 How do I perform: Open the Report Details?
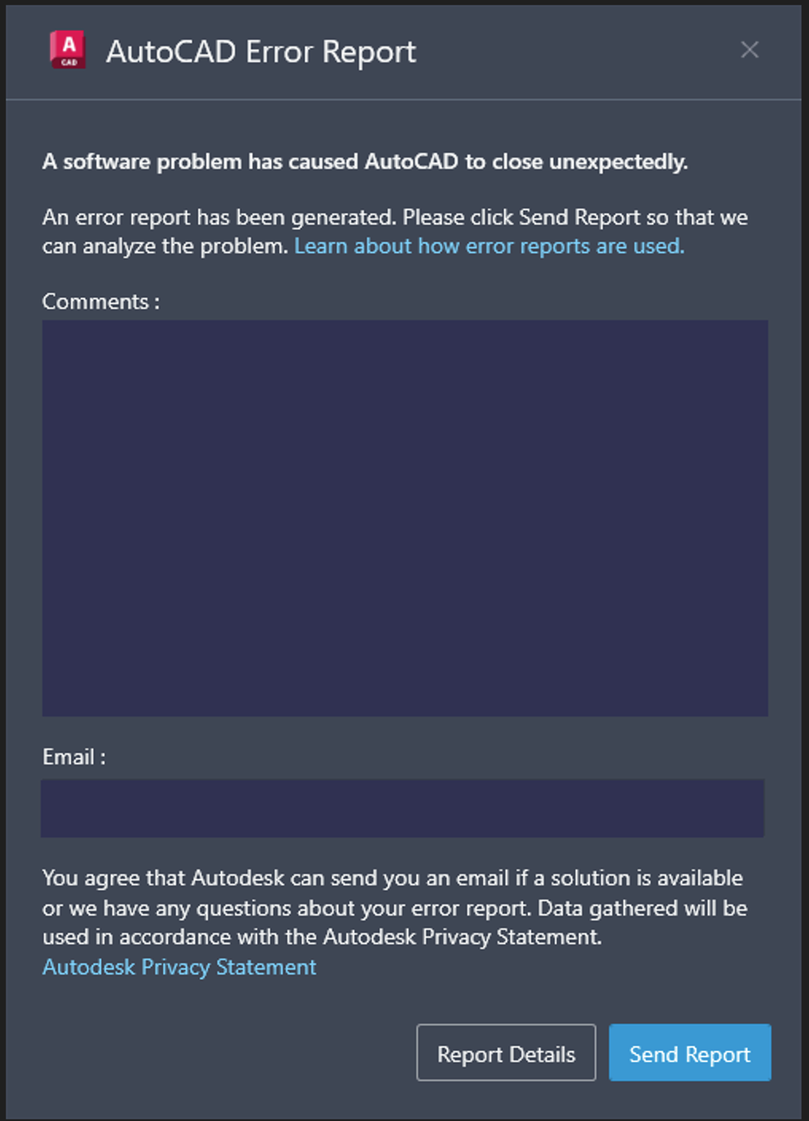506,1053
